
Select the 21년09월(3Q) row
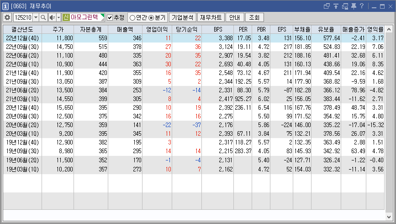[194, 81]
